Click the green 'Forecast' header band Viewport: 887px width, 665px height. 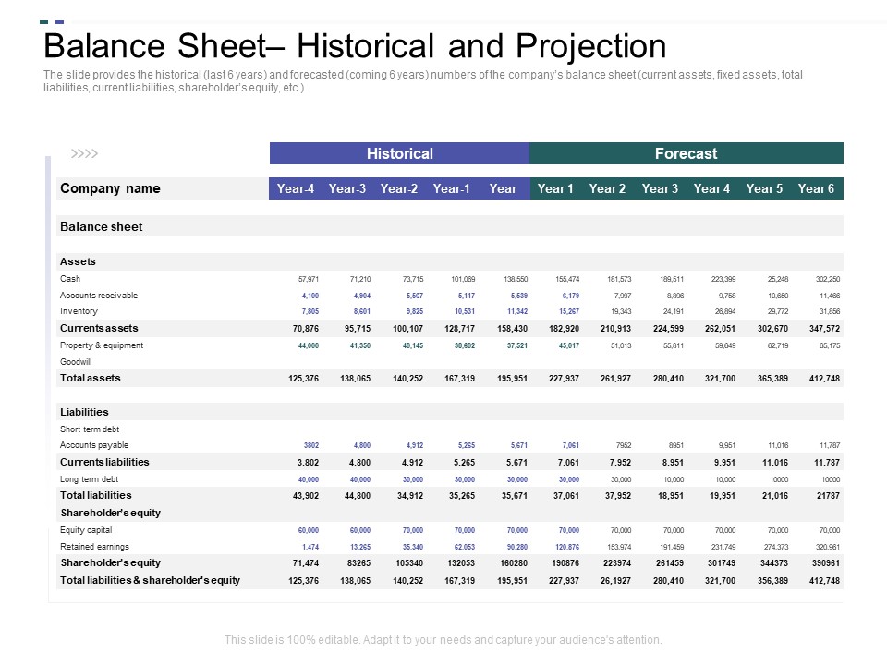tap(687, 153)
